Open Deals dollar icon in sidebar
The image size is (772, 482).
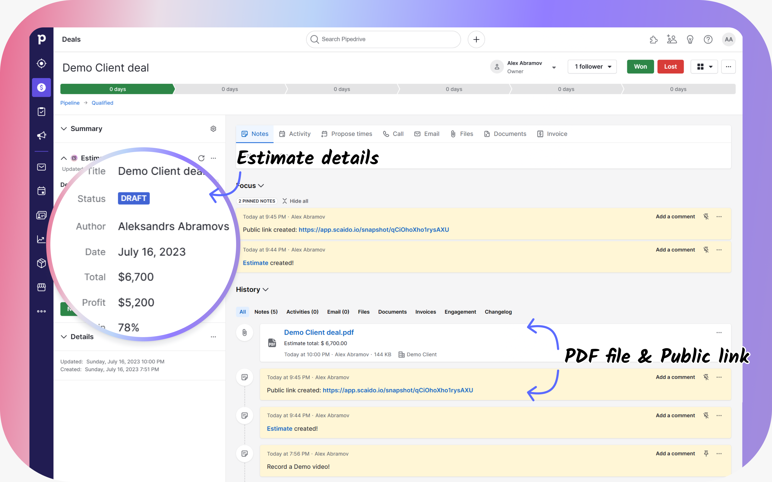tap(42, 87)
